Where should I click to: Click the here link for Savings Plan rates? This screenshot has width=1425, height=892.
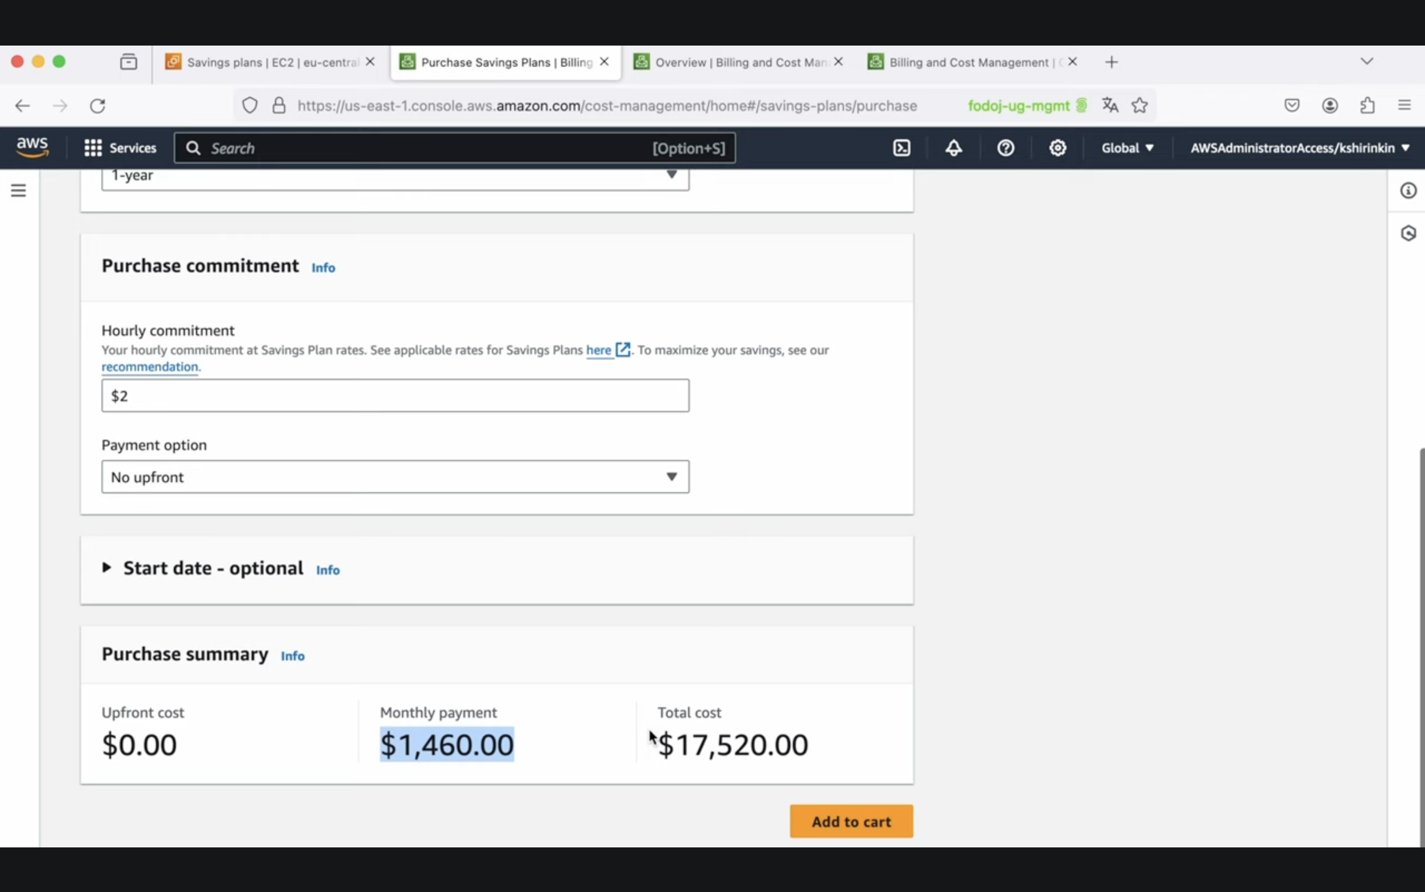[599, 350]
